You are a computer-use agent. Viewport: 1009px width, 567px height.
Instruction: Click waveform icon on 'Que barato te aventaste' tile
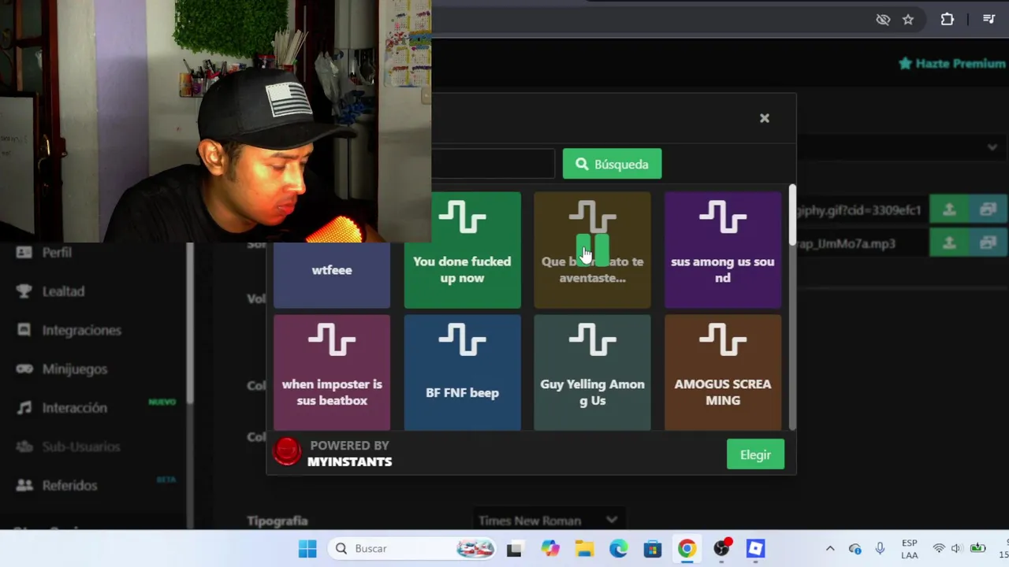coord(592,216)
